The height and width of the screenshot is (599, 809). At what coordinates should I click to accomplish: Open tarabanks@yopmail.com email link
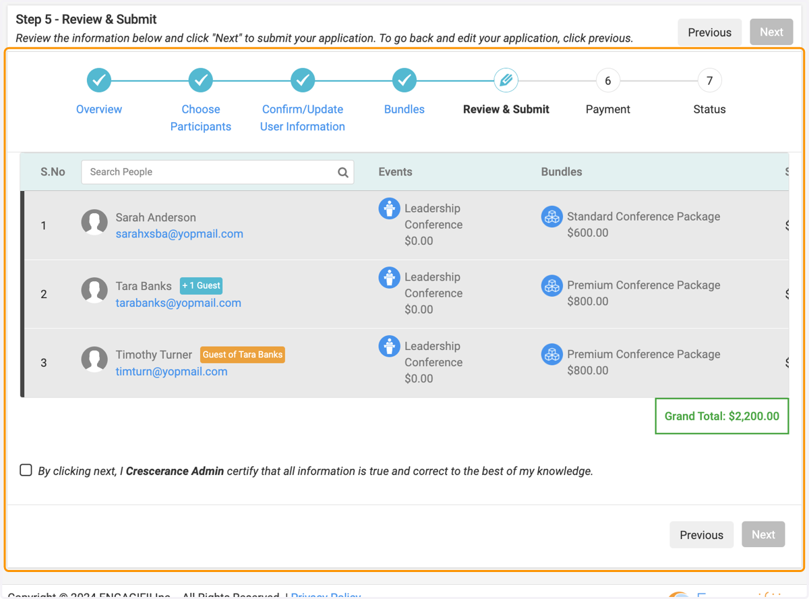click(179, 303)
